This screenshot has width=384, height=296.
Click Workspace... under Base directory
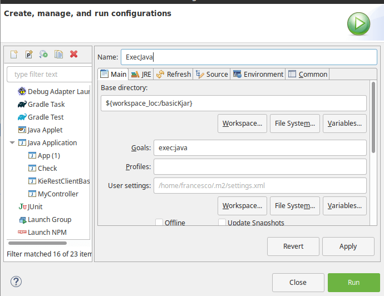pyautogui.click(x=242, y=124)
